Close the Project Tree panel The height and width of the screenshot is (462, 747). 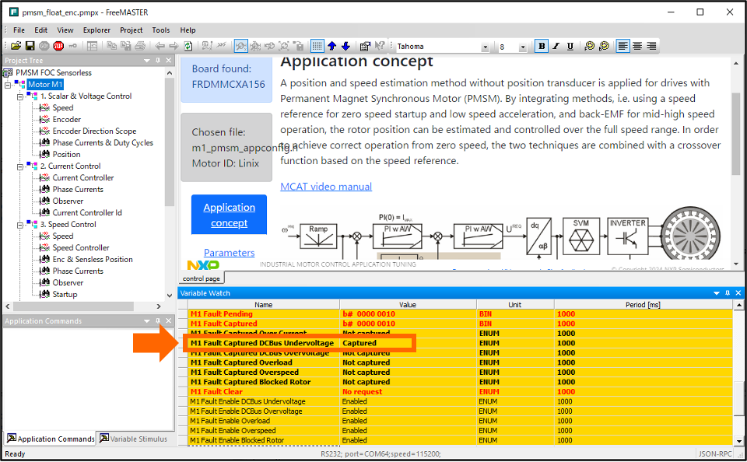[x=168, y=61]
